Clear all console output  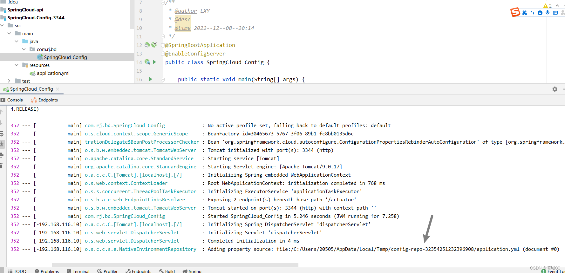pos(2,166)
